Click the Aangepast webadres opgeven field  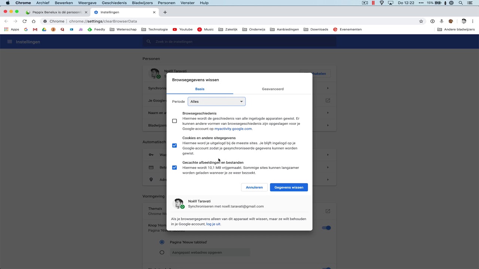tap(210, 253)
